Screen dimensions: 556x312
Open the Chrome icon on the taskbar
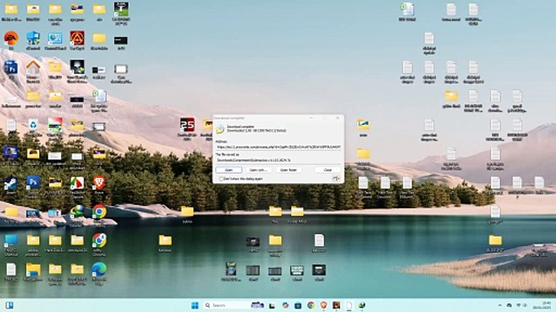tap(311, 305)
